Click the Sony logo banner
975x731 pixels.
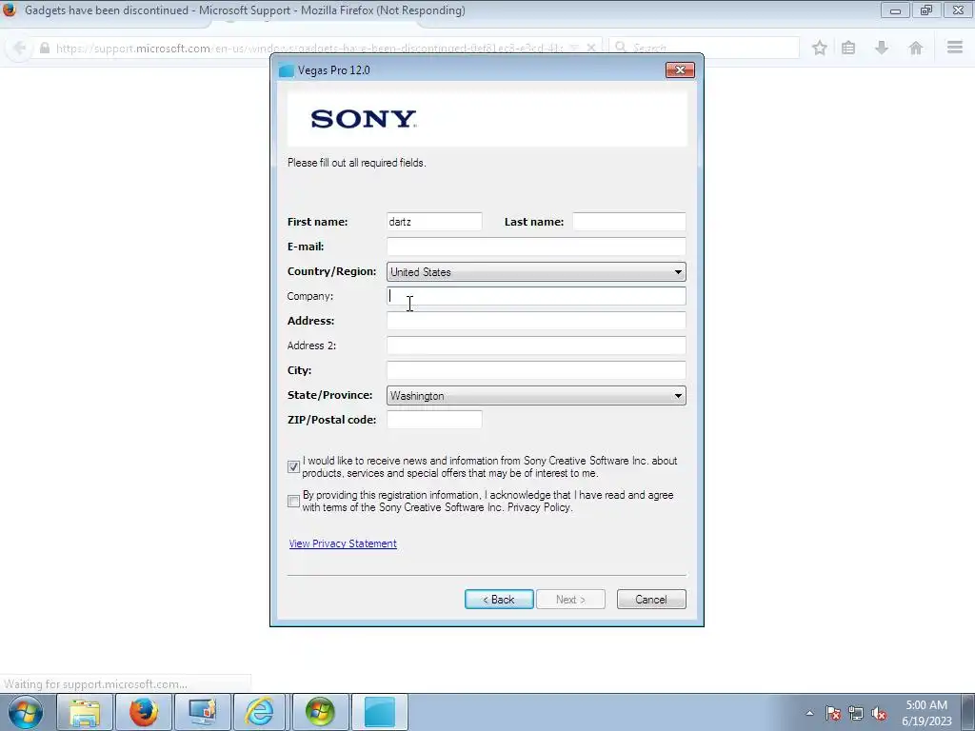(x=487, y=119)
